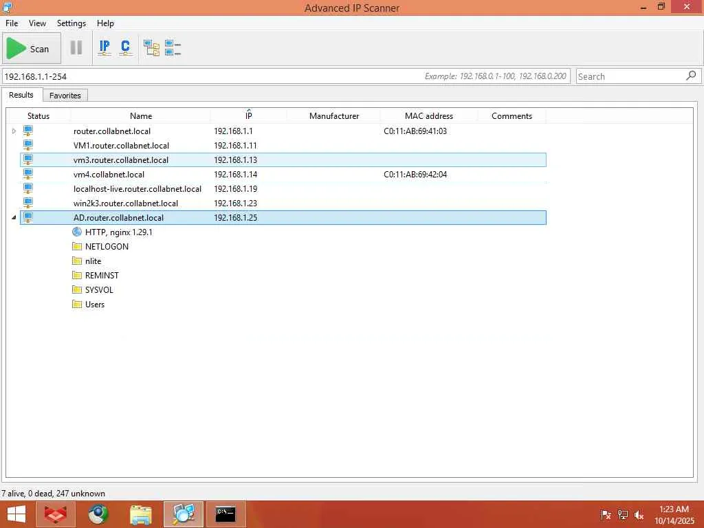704x528 pixels.
Task: Click the IP toolbar icon
Action: [104, 47]
